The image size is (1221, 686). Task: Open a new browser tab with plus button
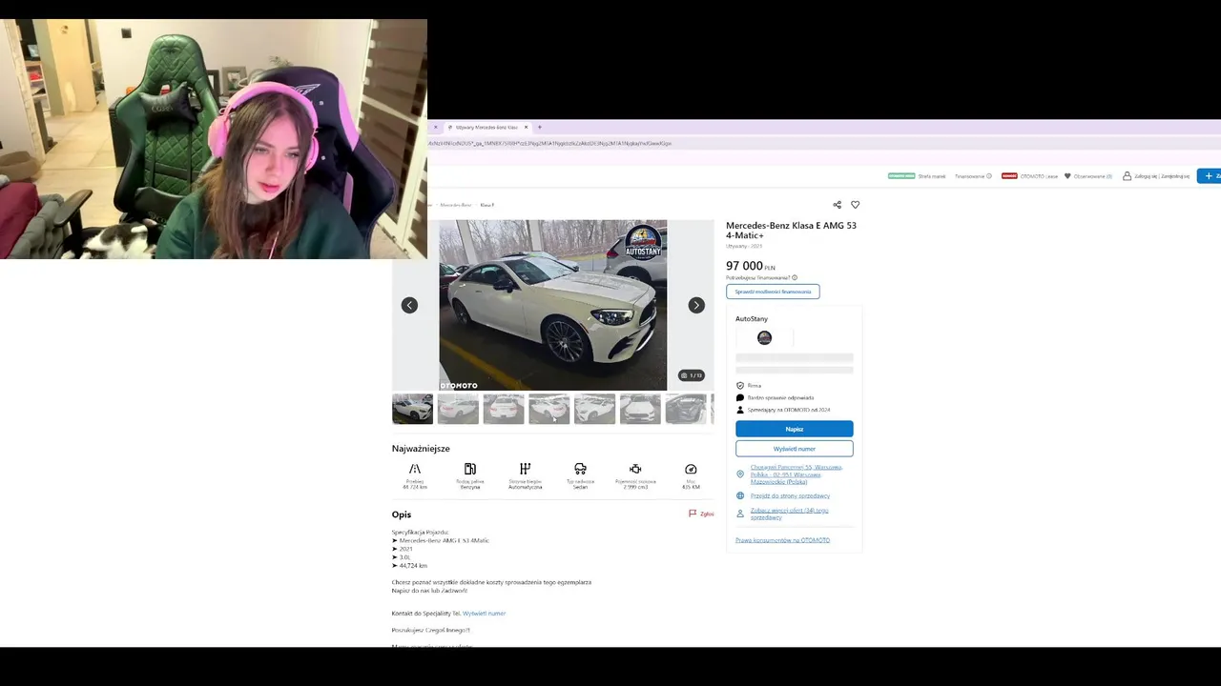tap(539, 127)
